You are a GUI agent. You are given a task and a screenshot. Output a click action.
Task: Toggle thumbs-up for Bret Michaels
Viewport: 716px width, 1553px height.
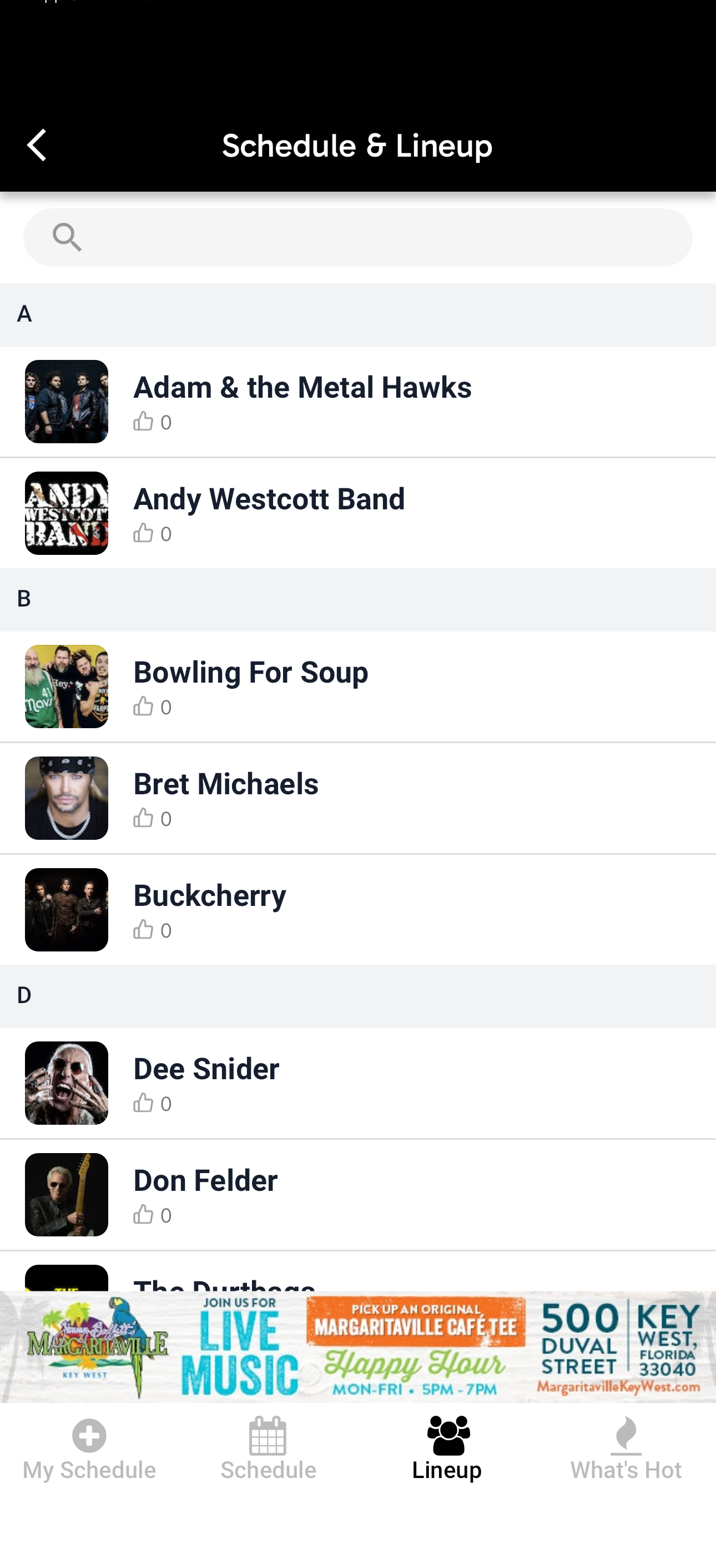click(x=143, y=818)
